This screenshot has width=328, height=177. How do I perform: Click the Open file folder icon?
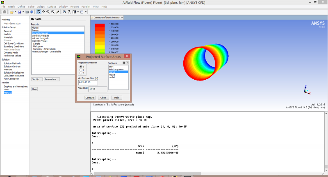[x=11, y=12]
